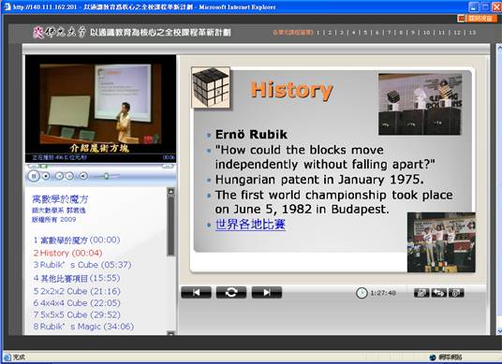Mute the media player audio

[83, 176]
